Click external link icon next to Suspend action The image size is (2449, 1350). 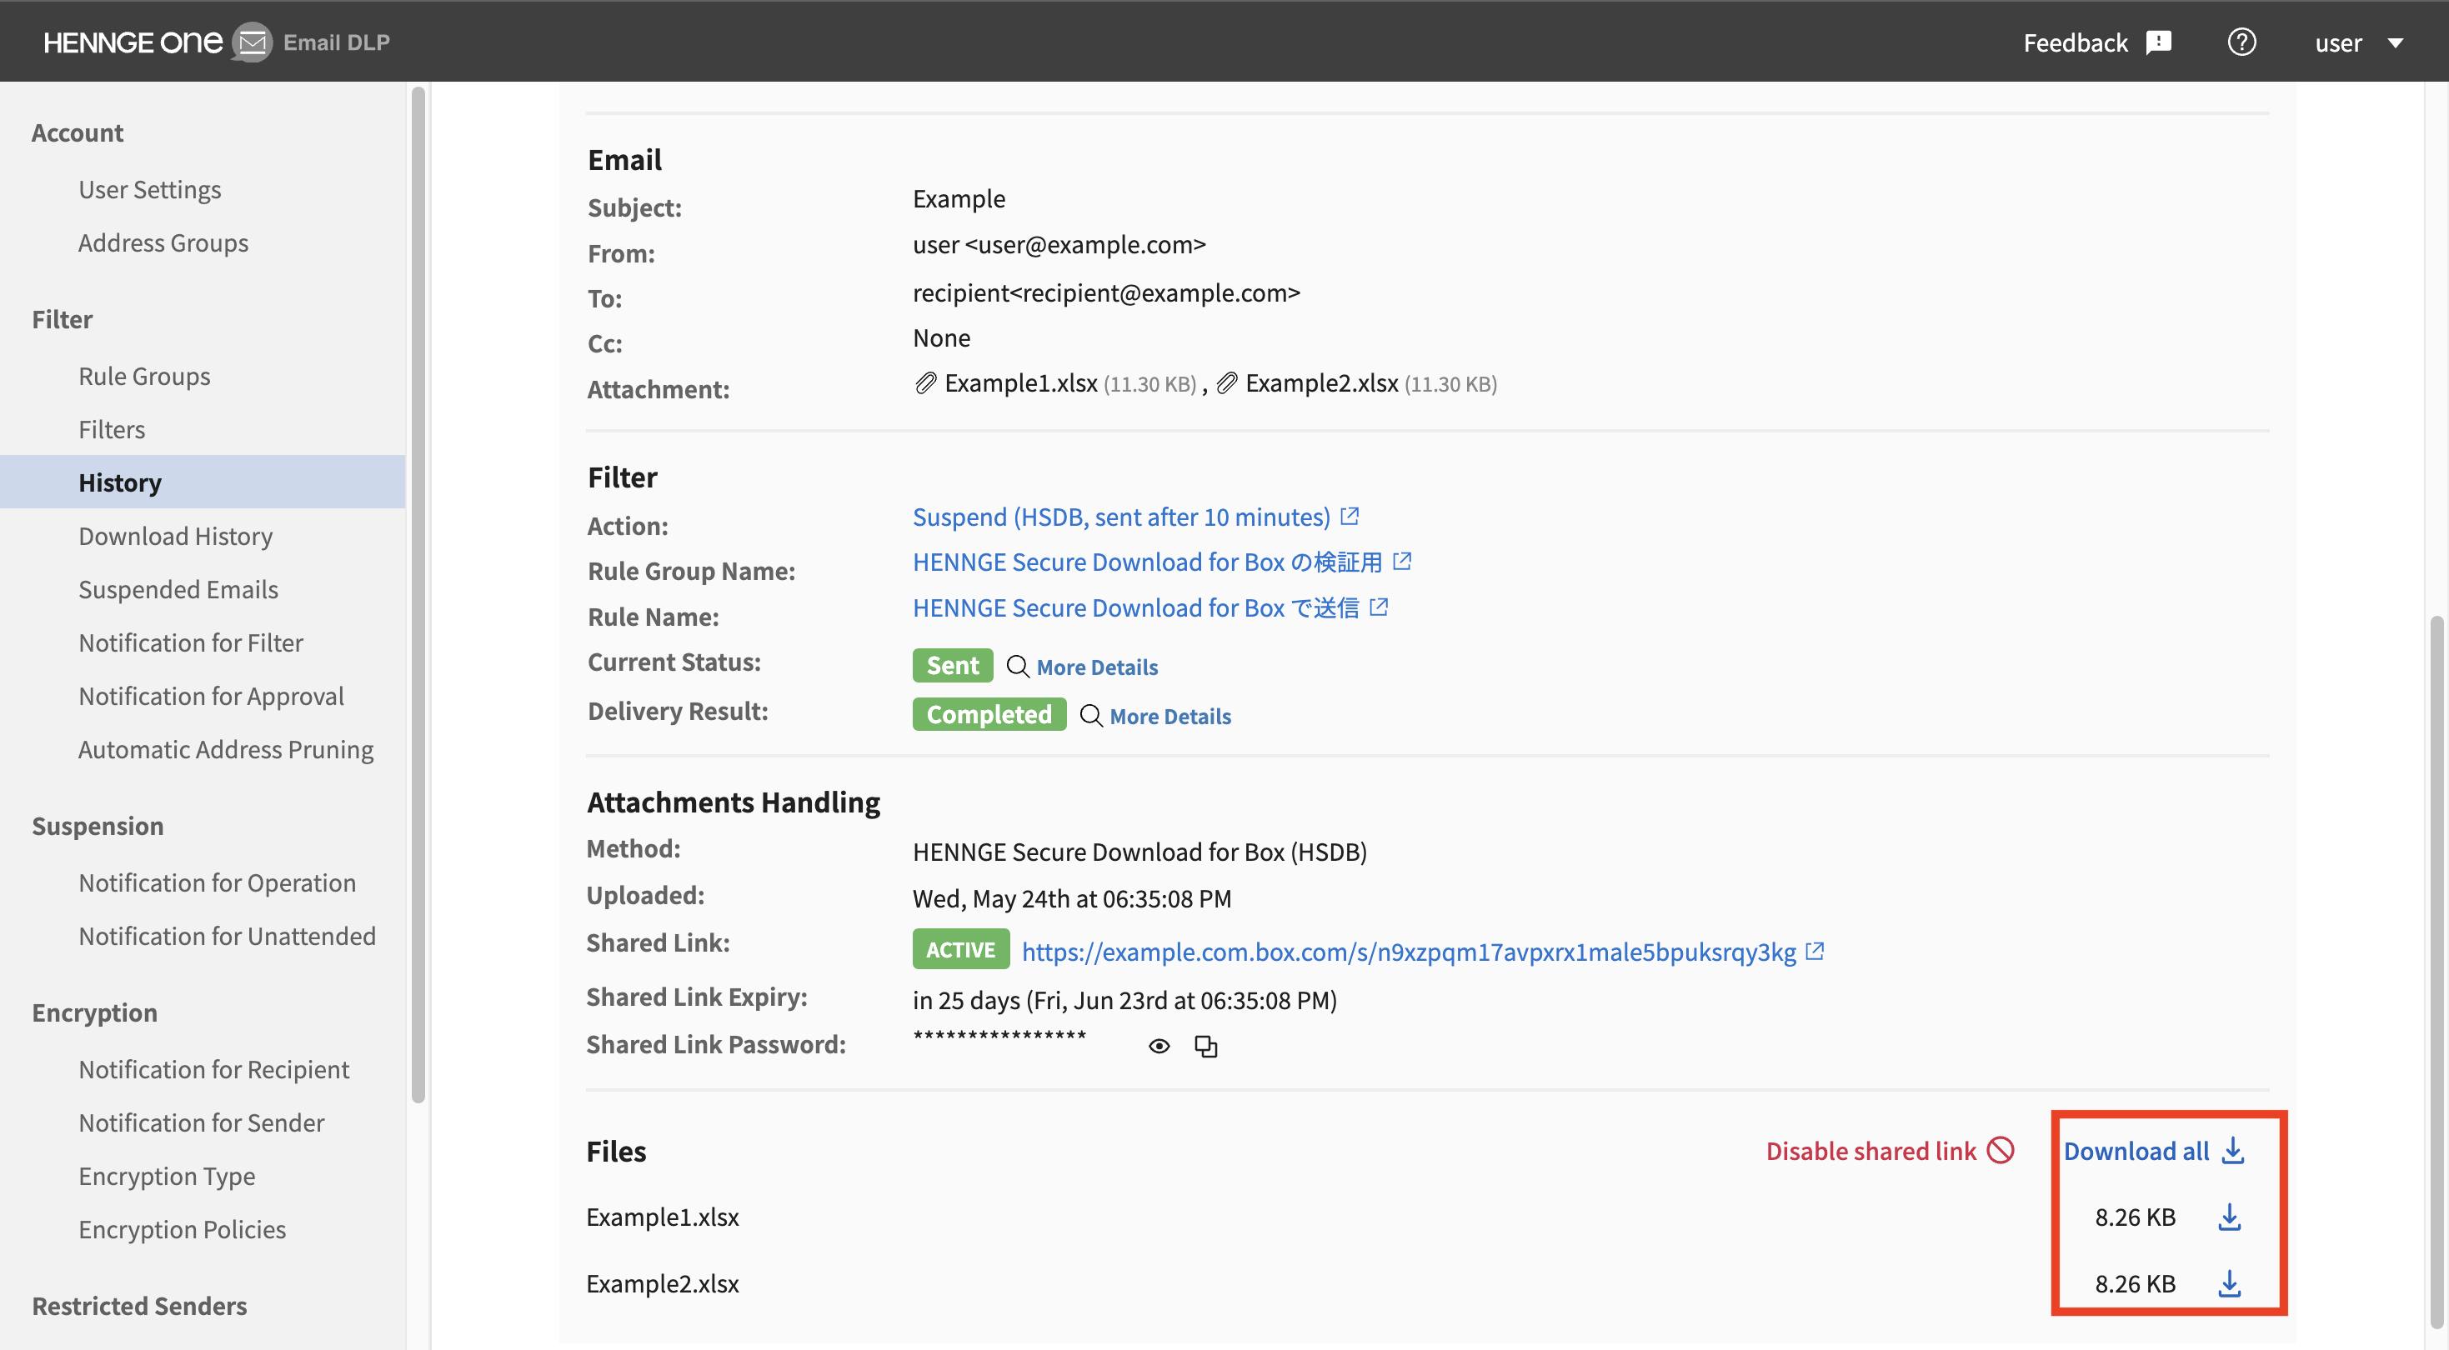[x=1349, y=515]
